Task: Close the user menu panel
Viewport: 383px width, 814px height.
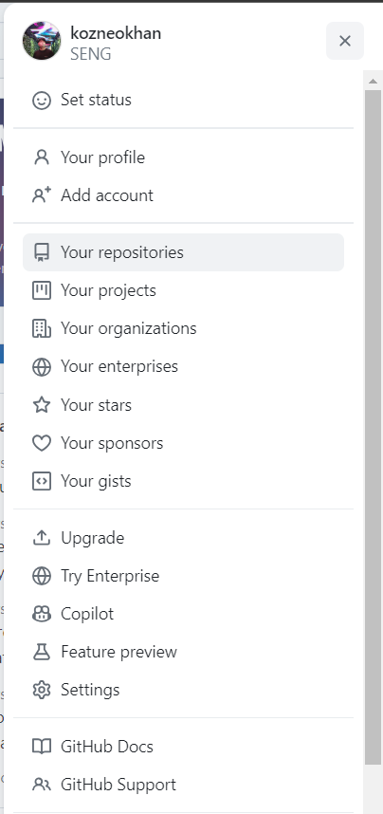Action: (345, 41)
